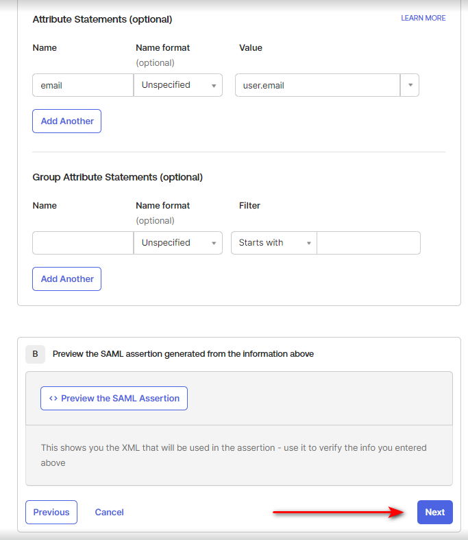
Task: Click the attribute Name field containing email
Action: point(82,85)
